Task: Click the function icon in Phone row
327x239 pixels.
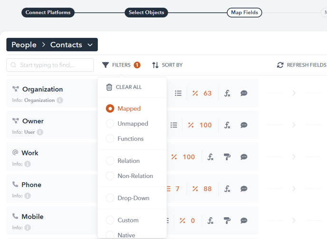Action: click(227, 189)
